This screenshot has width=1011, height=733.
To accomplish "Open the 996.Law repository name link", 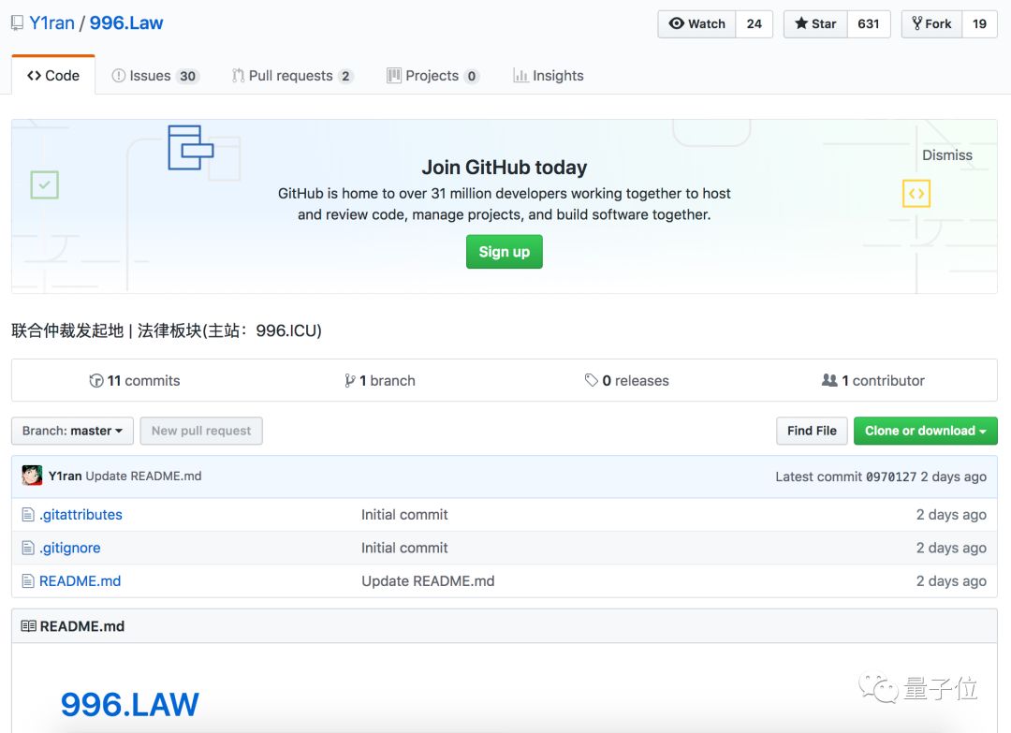I will click(126, 23).
